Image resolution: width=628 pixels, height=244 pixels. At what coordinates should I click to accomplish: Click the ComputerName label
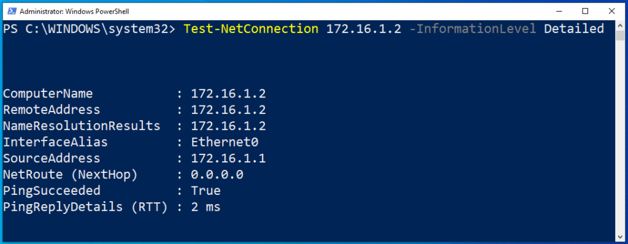tap(48, 94)
